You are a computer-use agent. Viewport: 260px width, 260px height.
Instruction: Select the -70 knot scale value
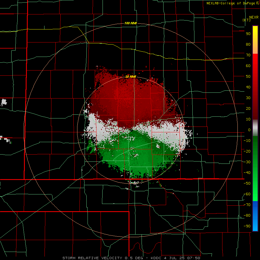(247, 205)
